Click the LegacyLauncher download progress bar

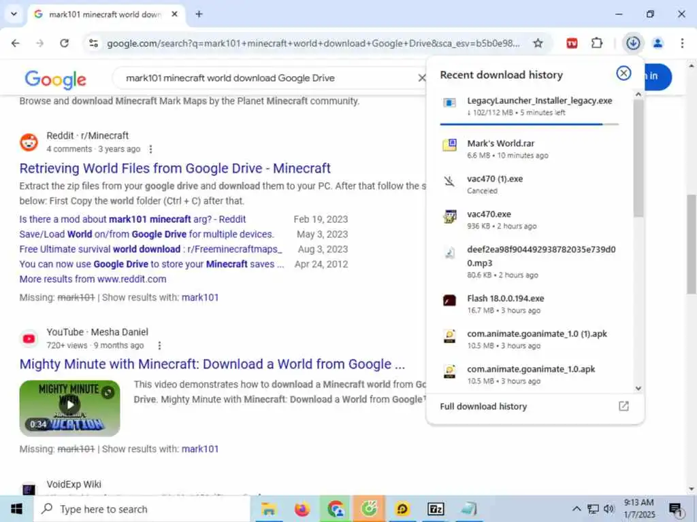(529, 125)
